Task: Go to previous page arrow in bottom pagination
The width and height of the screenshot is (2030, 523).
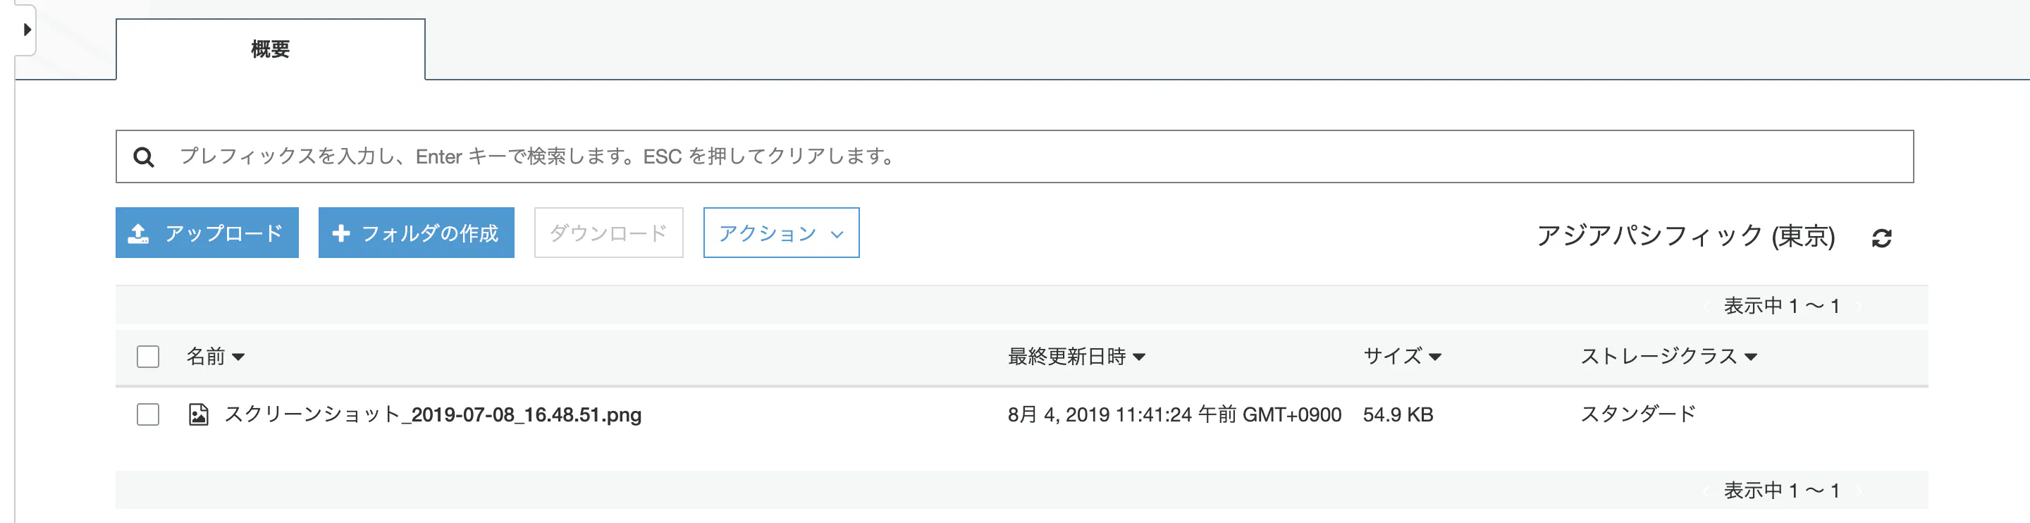Action: (1705, 491)
